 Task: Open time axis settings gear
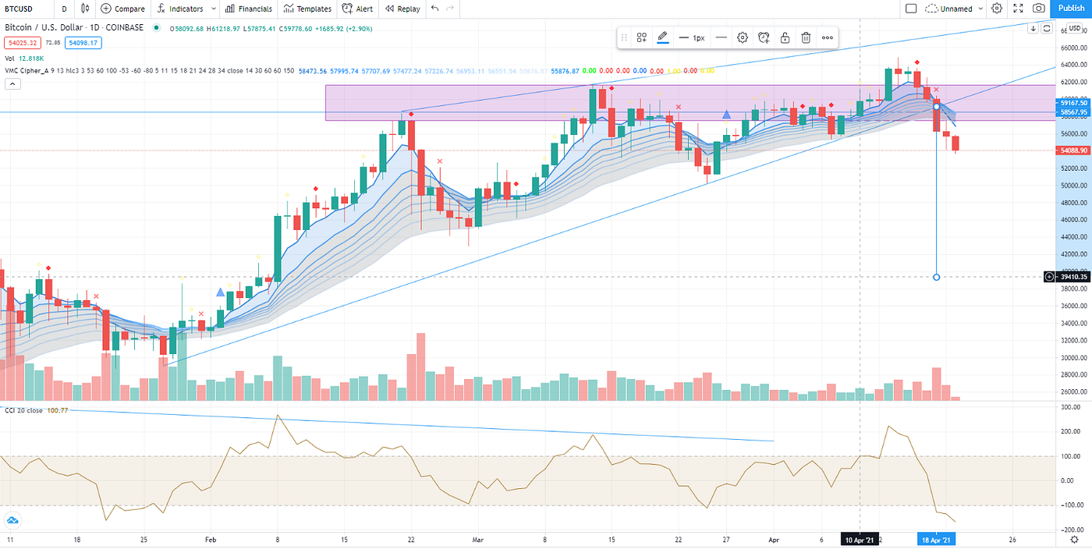point(1073,540)
